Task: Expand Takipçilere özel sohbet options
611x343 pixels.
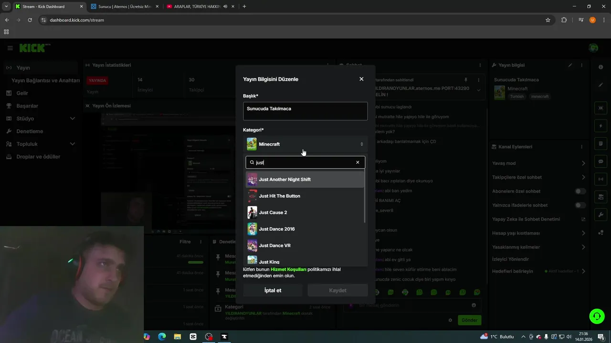Action: (x=583, y=177)
